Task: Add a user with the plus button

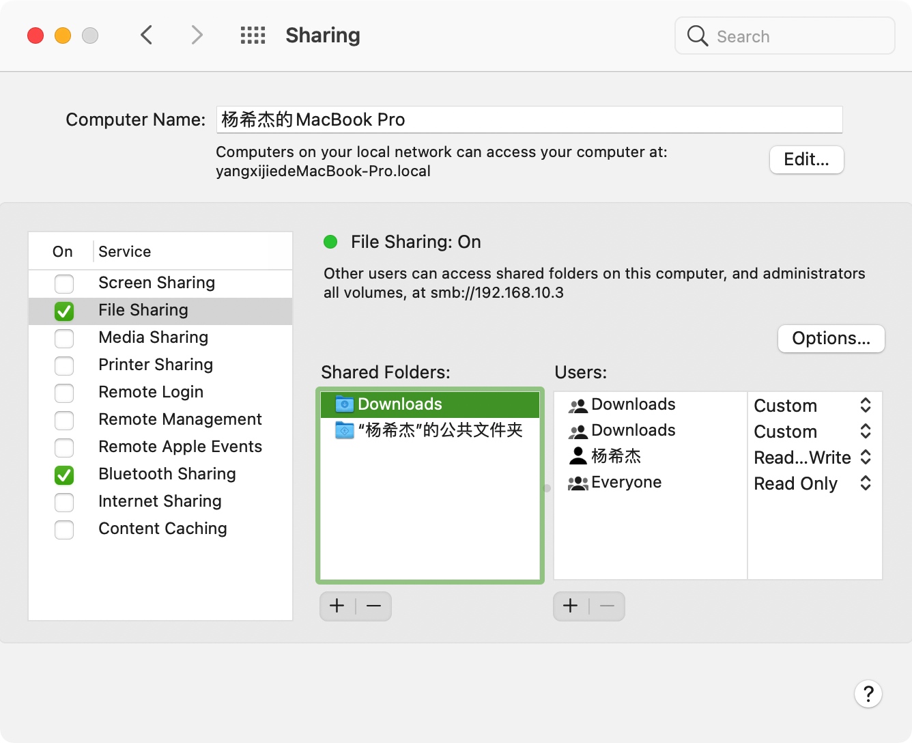Action: (x=571, y=606)
